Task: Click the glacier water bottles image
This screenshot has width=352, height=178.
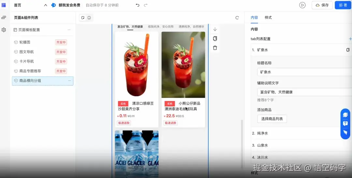Action: 137,154
